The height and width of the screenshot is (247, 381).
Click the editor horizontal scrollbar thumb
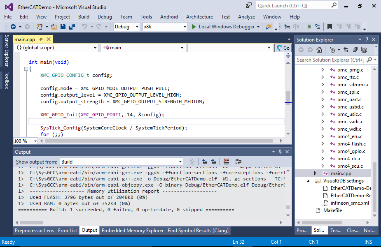[159, 141]
